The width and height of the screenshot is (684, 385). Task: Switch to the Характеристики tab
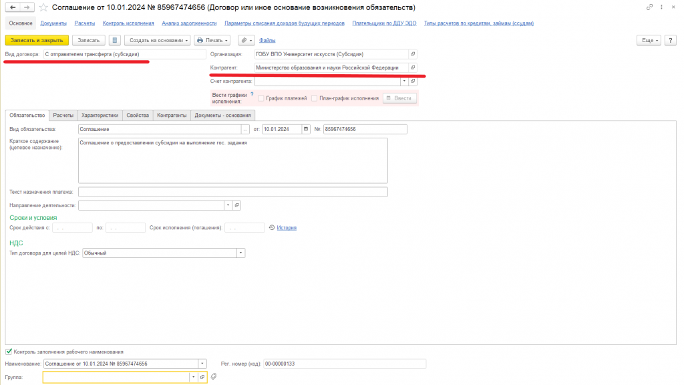[100, 115]
